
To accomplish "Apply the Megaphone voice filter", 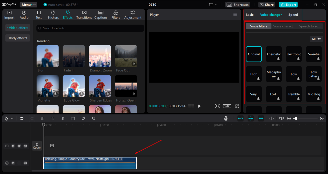I will tap(274, 74).
